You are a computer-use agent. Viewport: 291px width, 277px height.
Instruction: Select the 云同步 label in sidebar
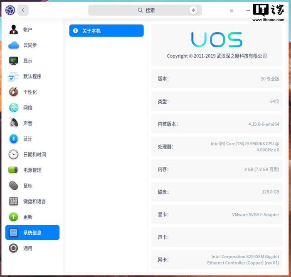tap(30, 45)
